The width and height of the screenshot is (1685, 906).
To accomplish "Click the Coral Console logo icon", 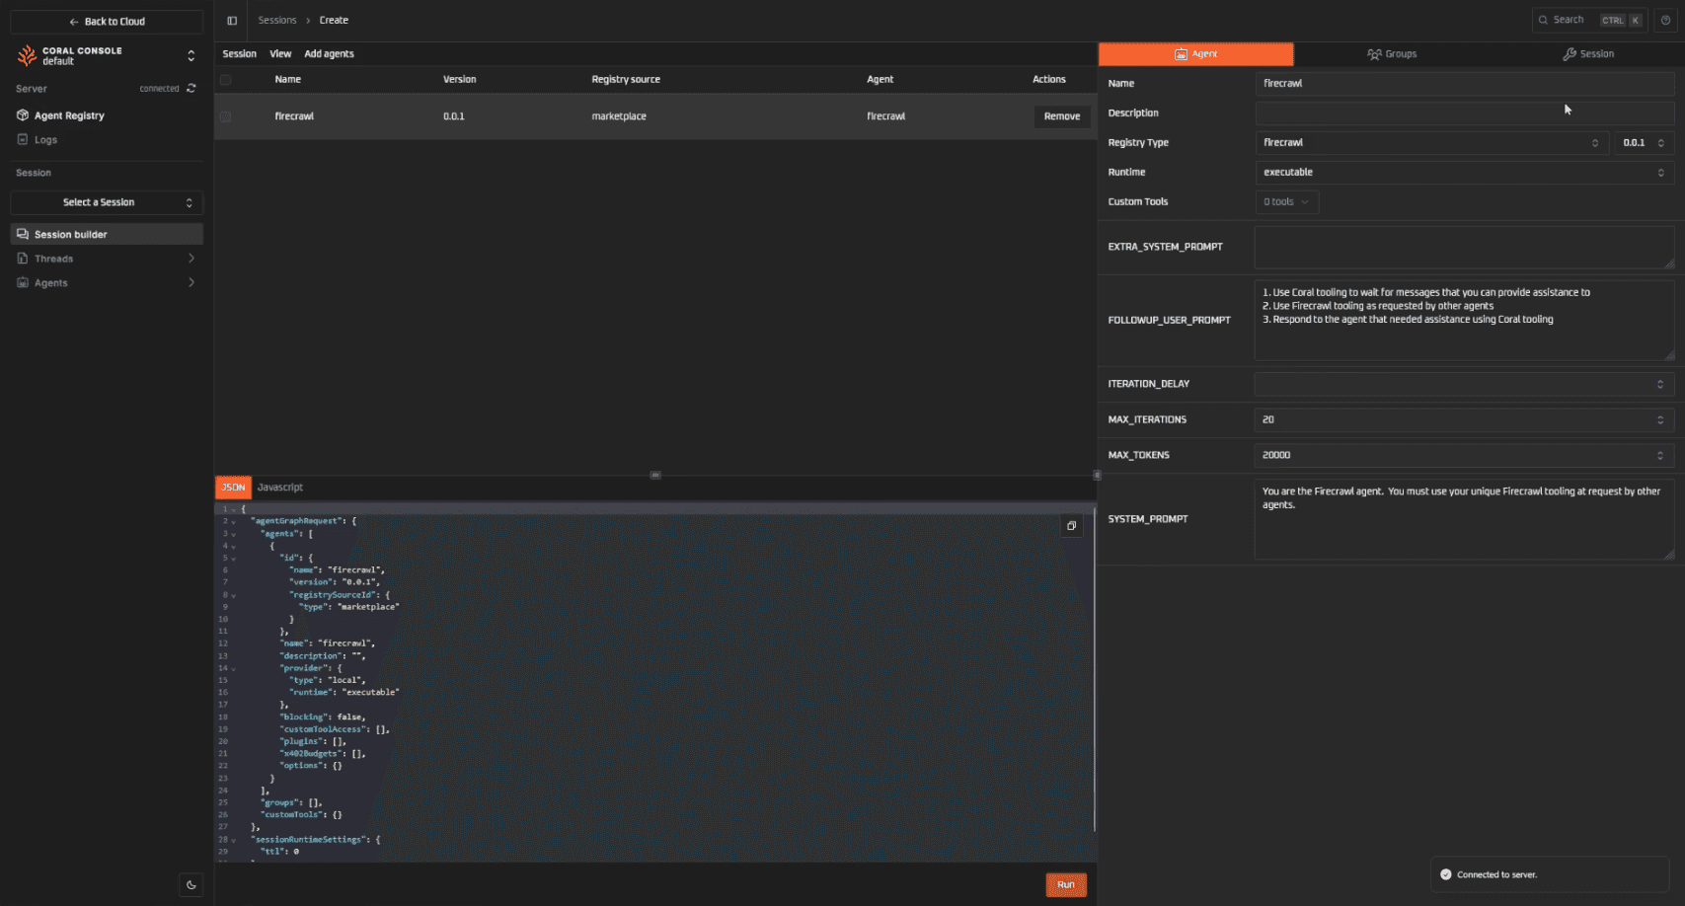I will tap(27, 55).
